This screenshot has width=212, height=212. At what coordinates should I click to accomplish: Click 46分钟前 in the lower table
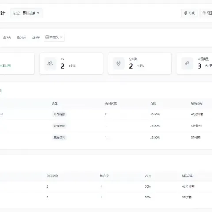(x=188, y=186)
